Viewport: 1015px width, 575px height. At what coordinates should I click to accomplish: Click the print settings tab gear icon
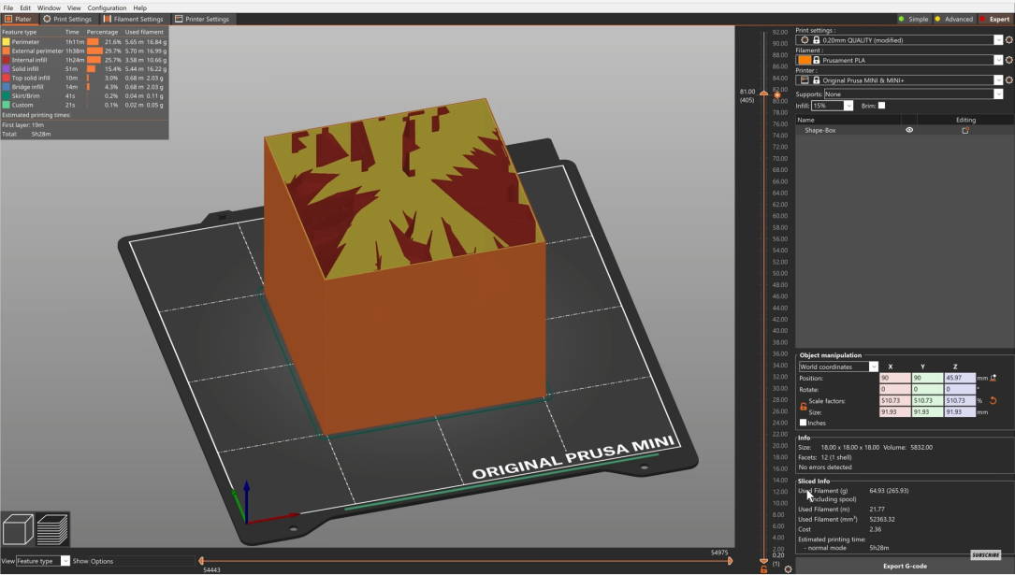47,19
